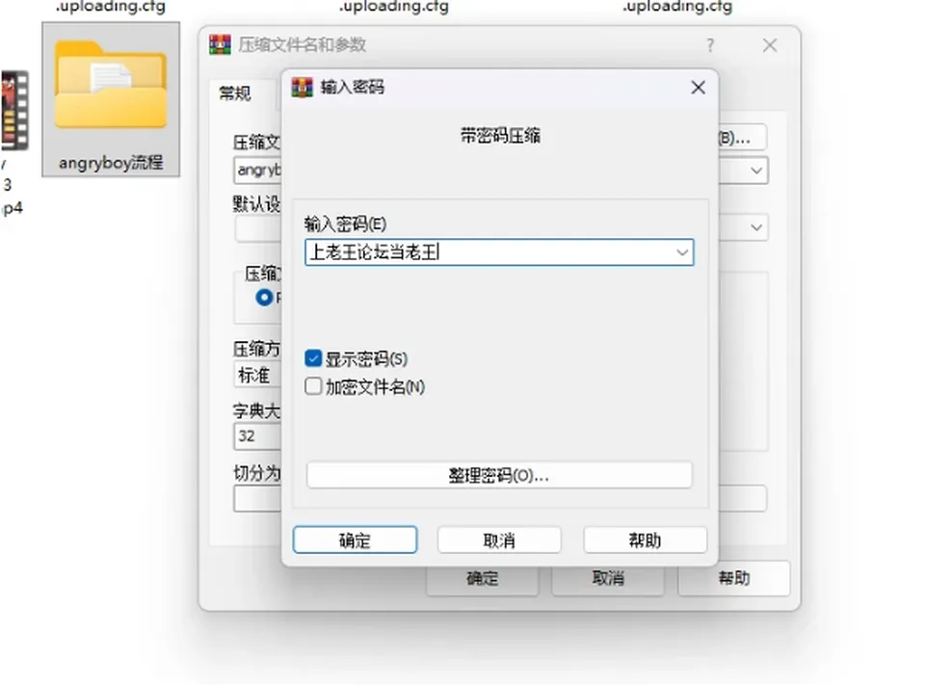Open the default profile dropdown in the background window
The image size is (925, 686).
tap(756, 227)
